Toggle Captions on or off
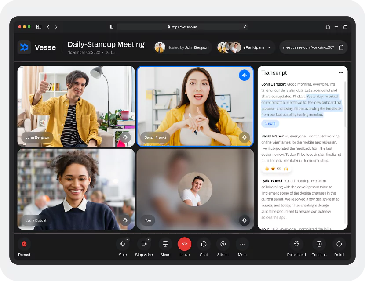The height and width of the screenshot is (281, 365). (319, 244)
